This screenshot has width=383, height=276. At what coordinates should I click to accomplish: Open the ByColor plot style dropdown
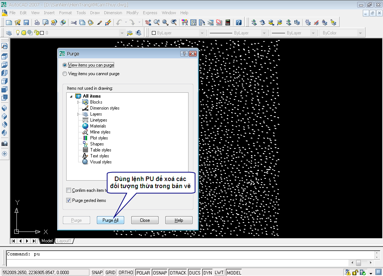click(342, 33)
